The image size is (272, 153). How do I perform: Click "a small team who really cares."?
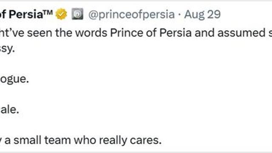[83, 140]
